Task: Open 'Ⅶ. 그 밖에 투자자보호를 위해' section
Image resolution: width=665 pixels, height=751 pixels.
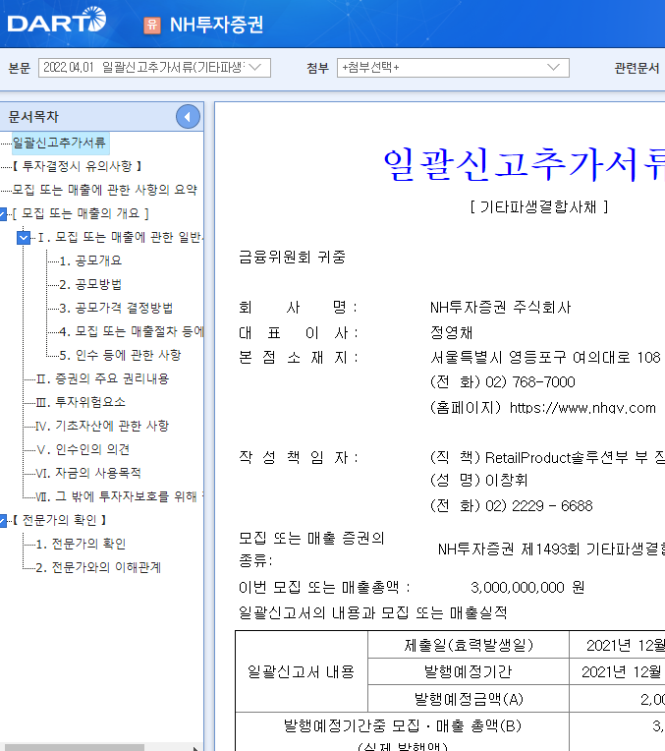Action: click(x=120, y=496)
